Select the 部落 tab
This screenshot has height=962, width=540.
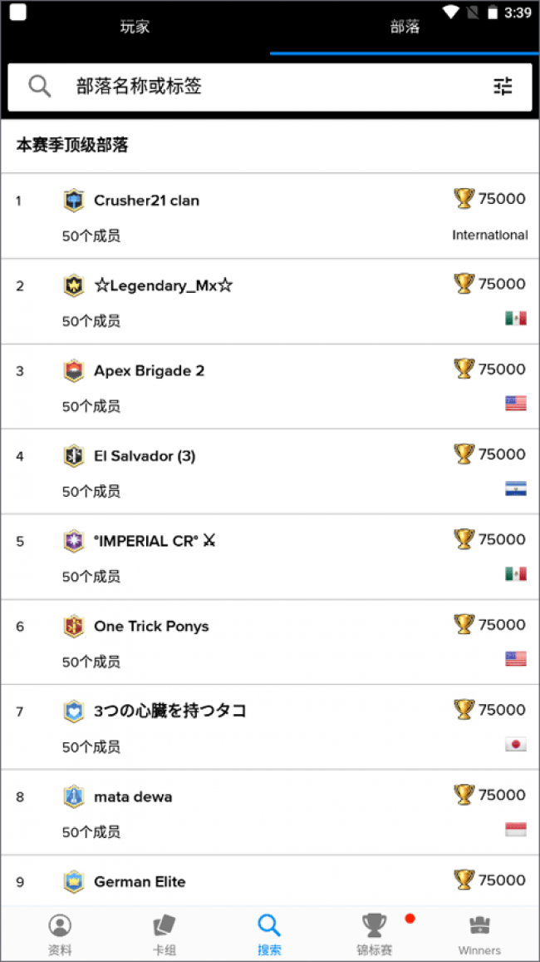405,27
